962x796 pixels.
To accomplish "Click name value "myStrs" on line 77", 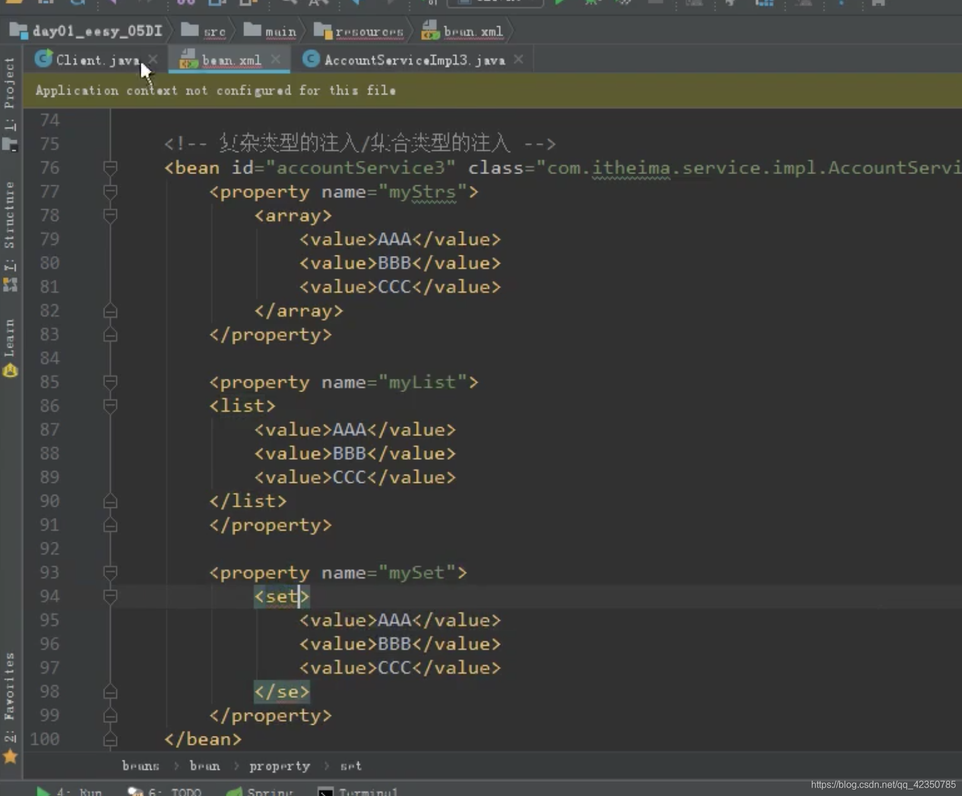I will [x=422, y=192].
